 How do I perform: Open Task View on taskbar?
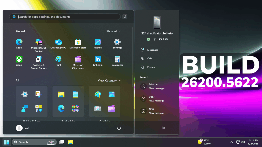tap(62, 142)
